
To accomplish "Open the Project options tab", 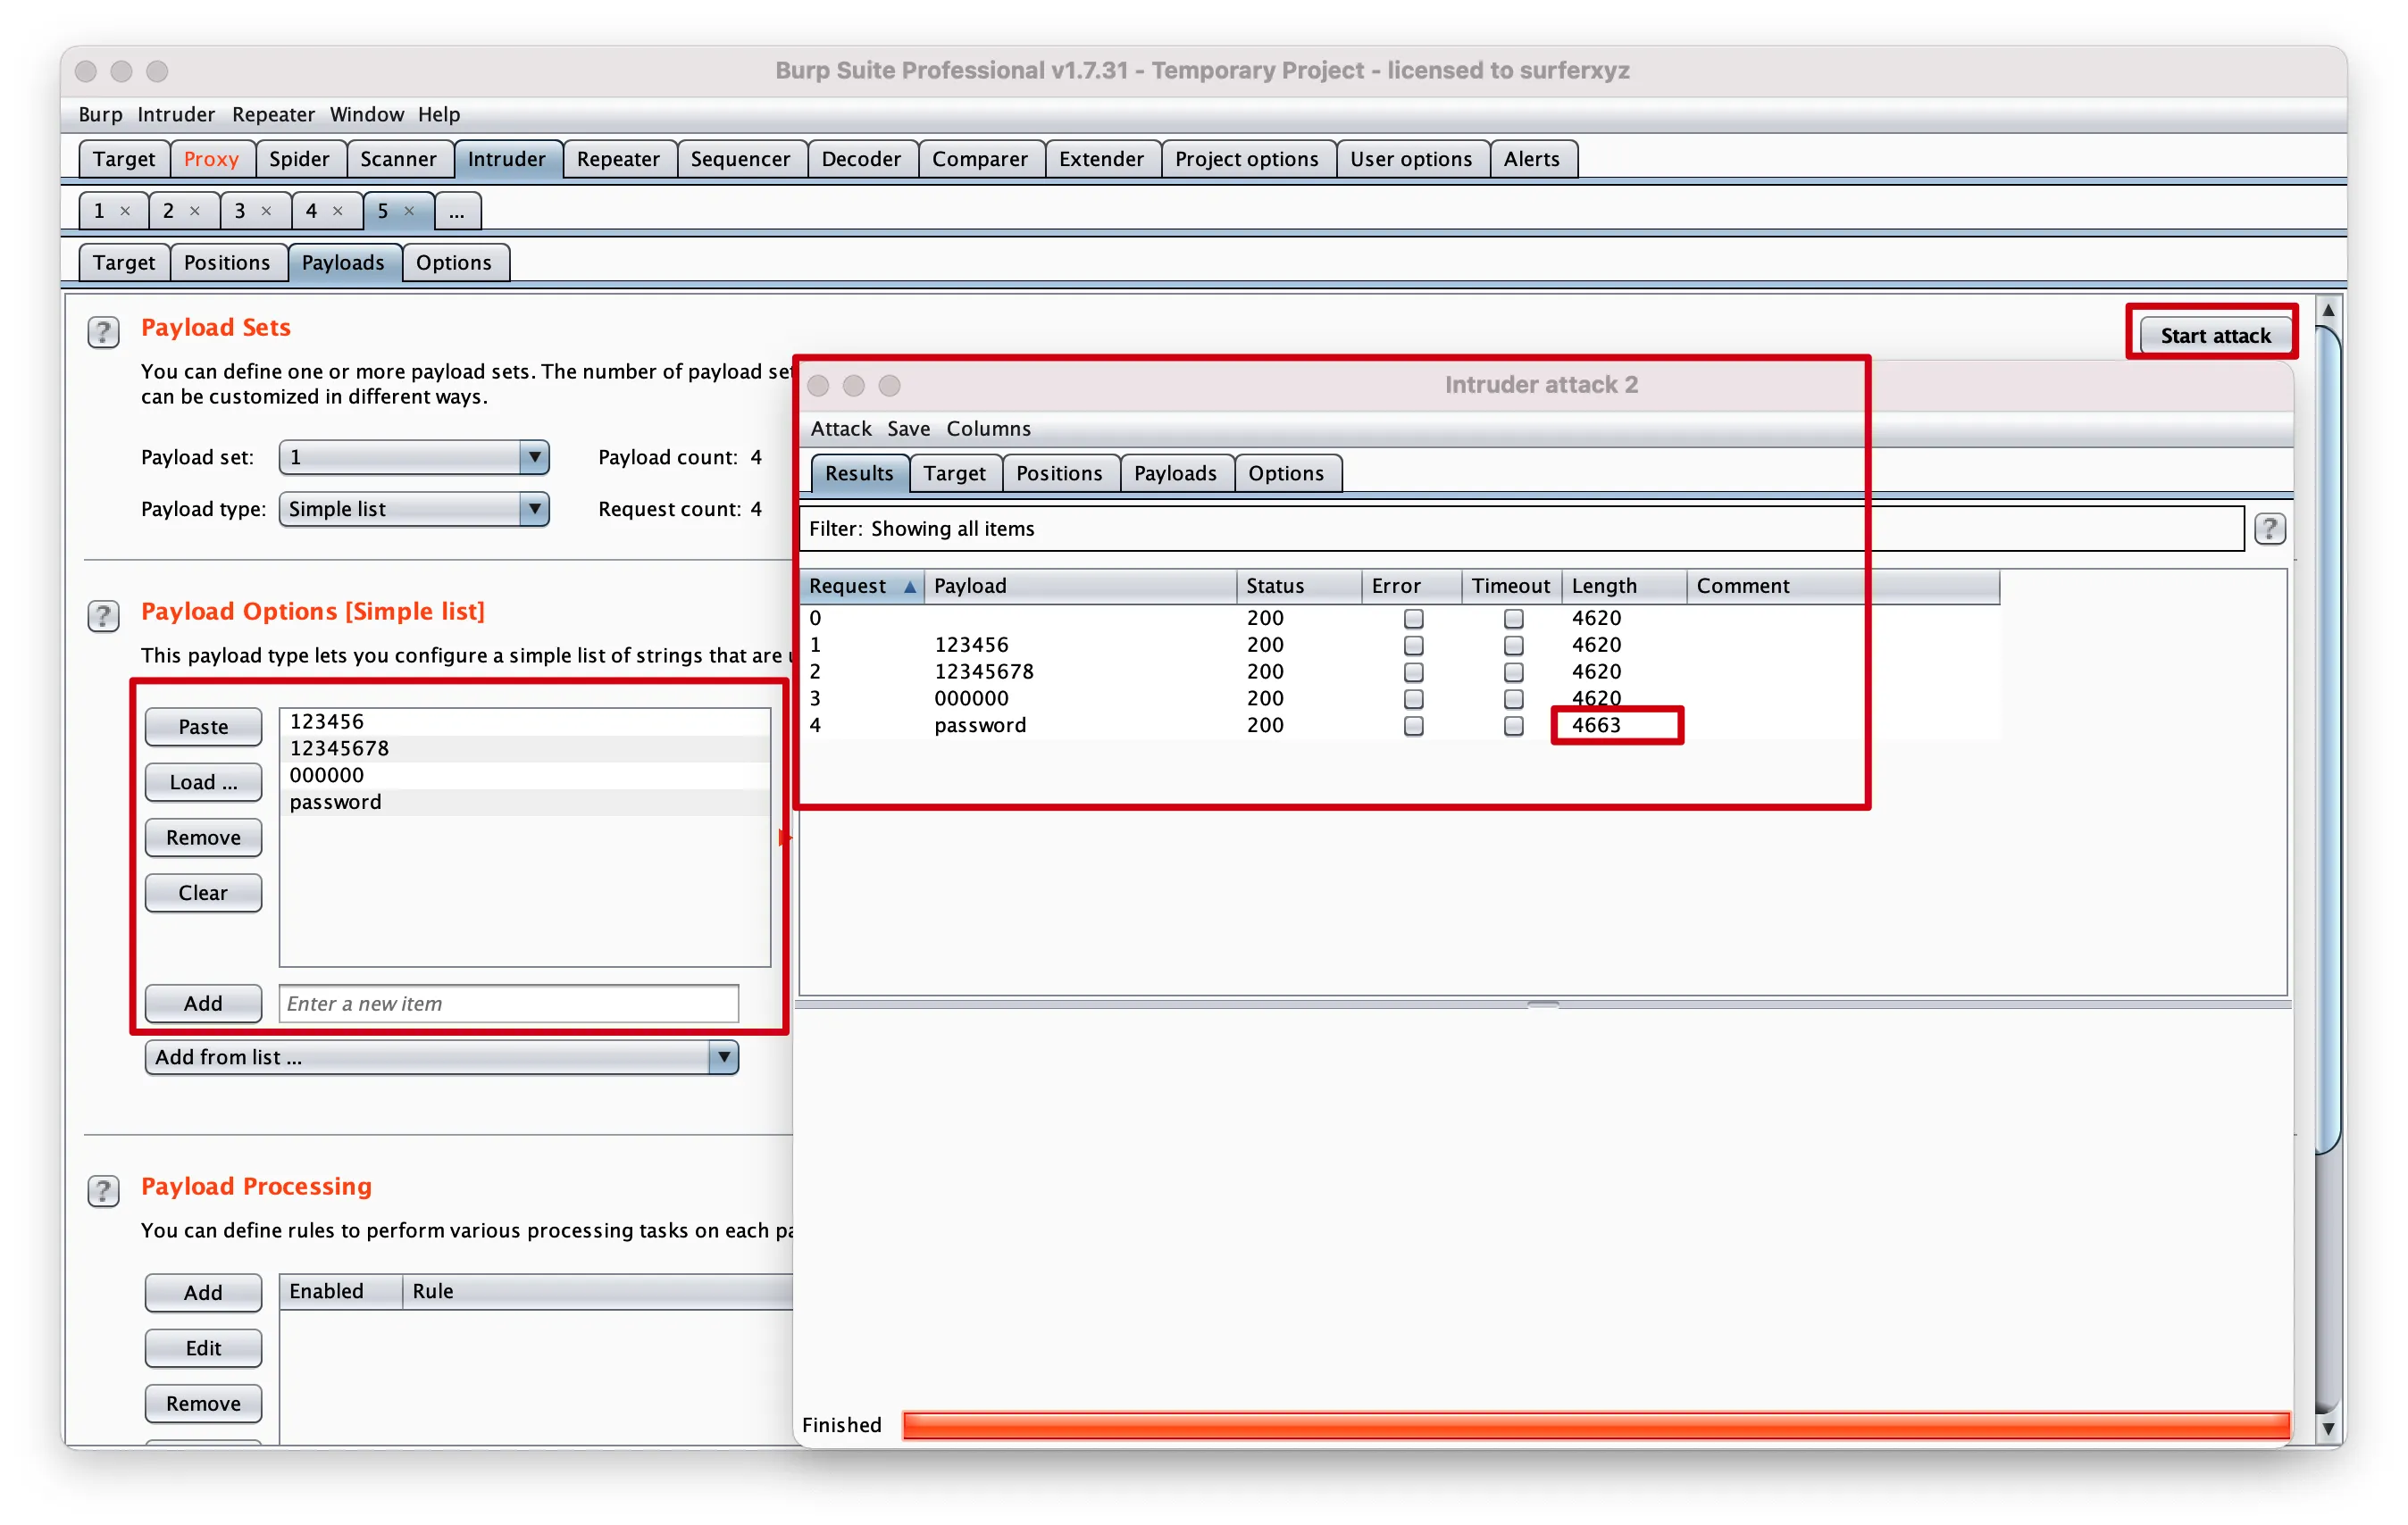I will (x=1246, y=159).
